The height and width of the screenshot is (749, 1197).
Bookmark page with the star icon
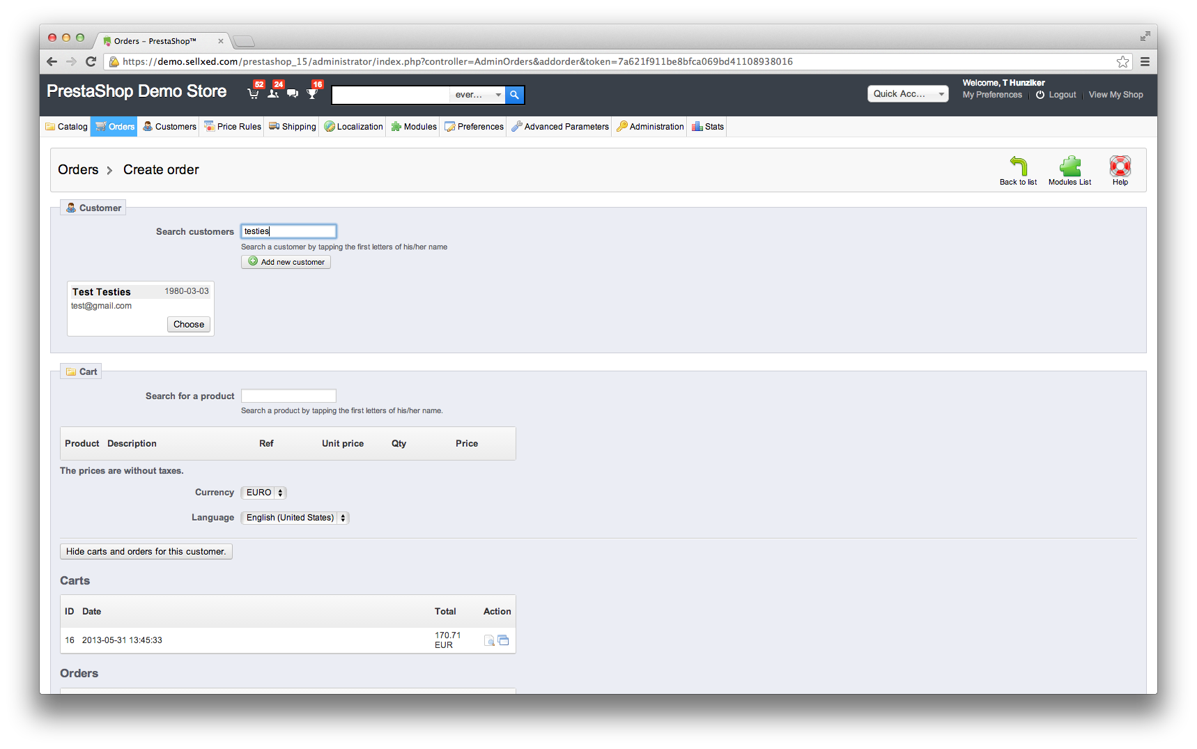(x=1122, y=62)
